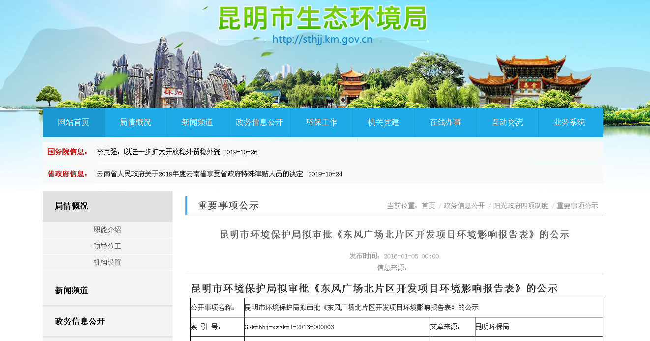Open 机构设置 sidebar link
This screenshot has height=341, width=650.
point(107,262)
